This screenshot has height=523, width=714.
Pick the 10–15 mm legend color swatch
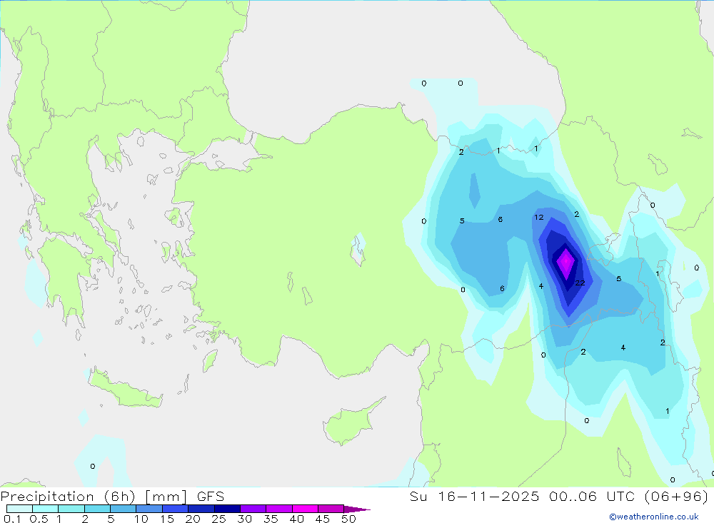click(x=149, y=509)
